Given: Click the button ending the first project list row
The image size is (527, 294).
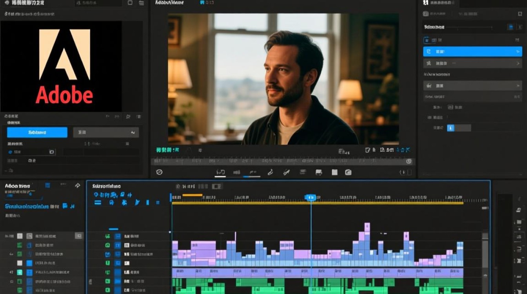Looking at the screenshot, I should click(x=79, y=236).
